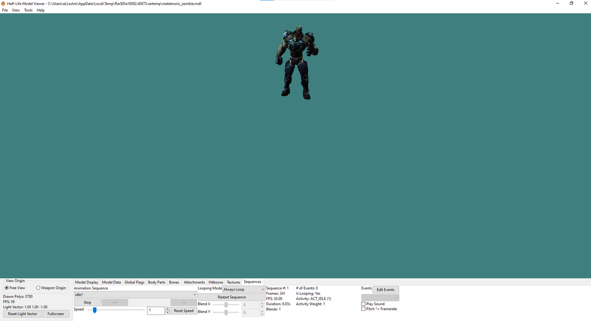Click the 'Is Looping: Yes' text
The width and height of the screenshot is (591, 321).
(308, 293)
